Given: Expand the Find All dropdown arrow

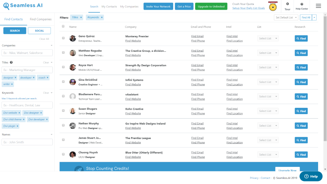Looking at the screenshot, I should pyautogui.click(x=314, y=17).
